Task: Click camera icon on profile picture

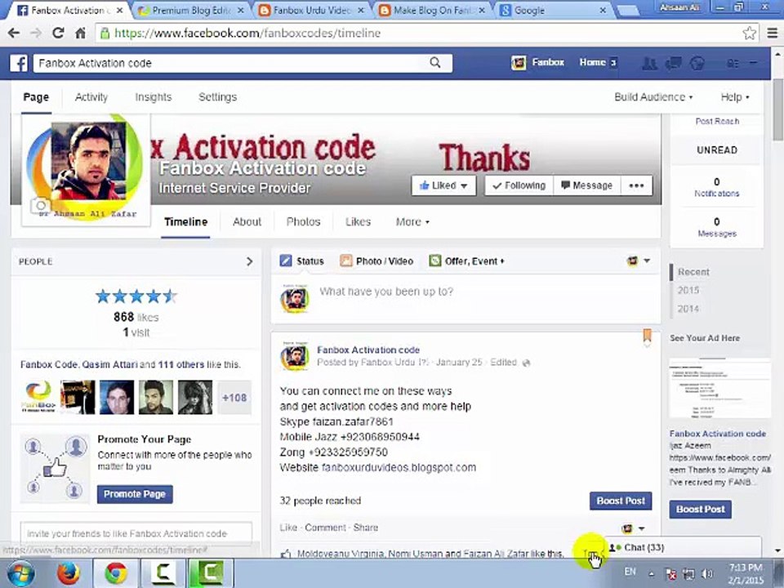Action: tap(40, 206)
